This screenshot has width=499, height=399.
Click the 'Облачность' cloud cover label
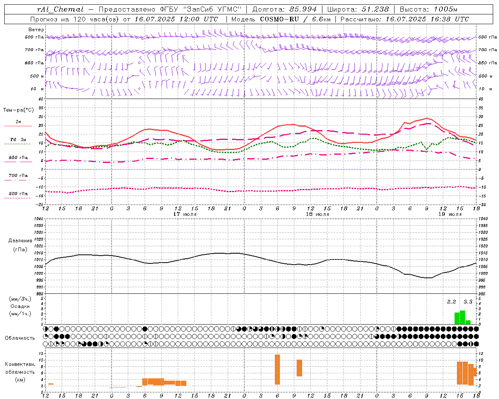20,338
